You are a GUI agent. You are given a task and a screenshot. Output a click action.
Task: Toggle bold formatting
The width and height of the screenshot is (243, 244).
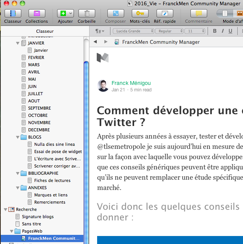(214, 31)
